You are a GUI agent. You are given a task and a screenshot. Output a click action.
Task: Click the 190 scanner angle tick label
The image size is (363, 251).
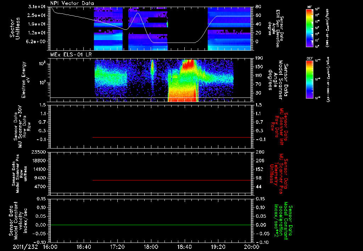click(x=260, y=58)
